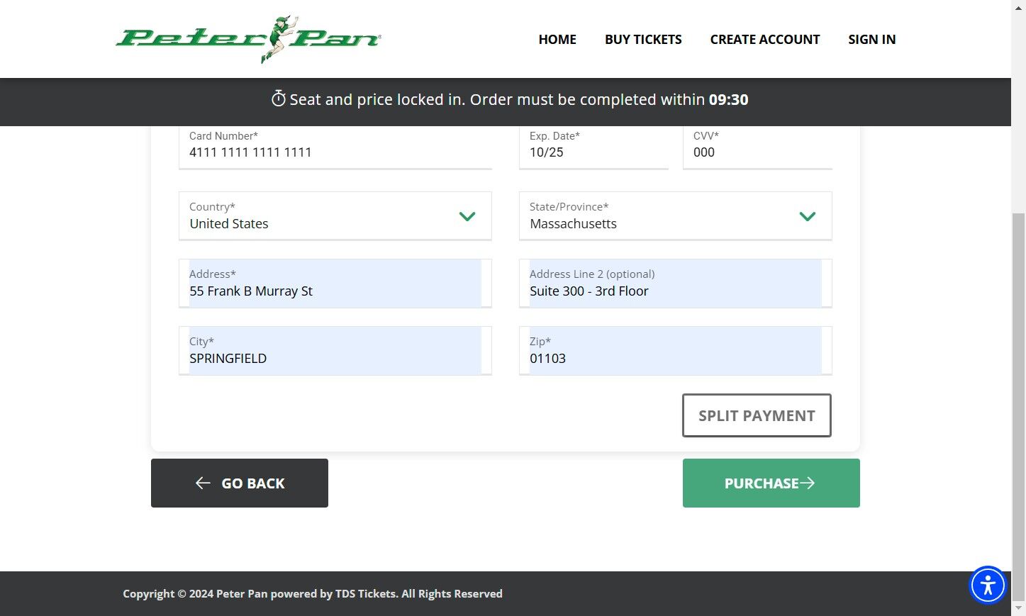The width and height of the screenshot is (1026, 616).
Task: Open the Sign In page
Action: pos(871,40)
